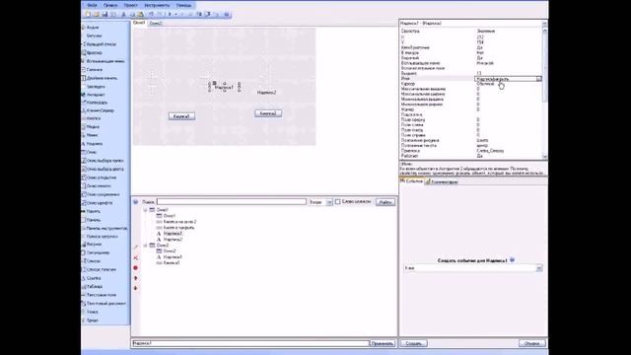Choose the Кнопка component in the palette
Image resolution: width=631 pixels, height=355 pixels.
(94, 118)
